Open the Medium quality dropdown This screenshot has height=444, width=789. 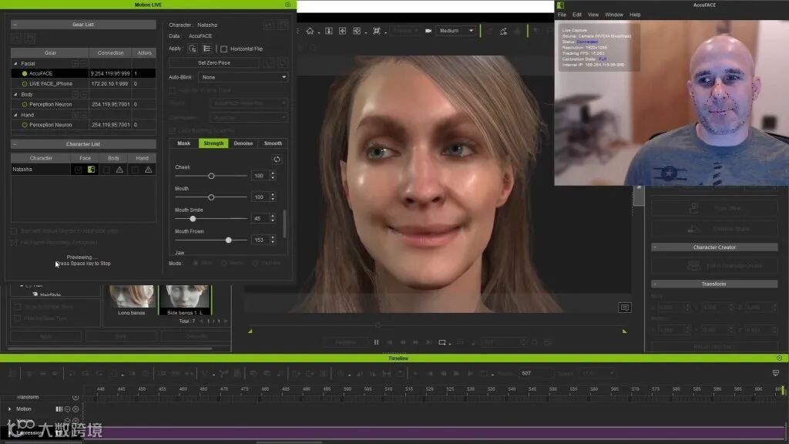click(x=456, y=31)
